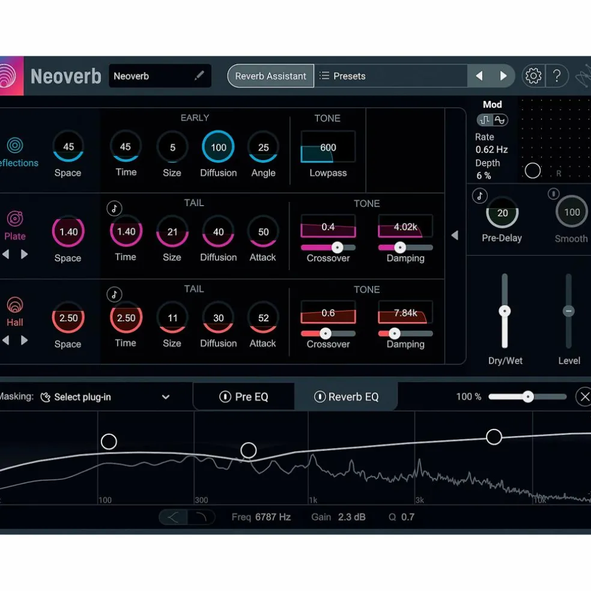Screen dimensions: 591x591
Task: Toggle the Smooth power button
Action: coord(553,194)
